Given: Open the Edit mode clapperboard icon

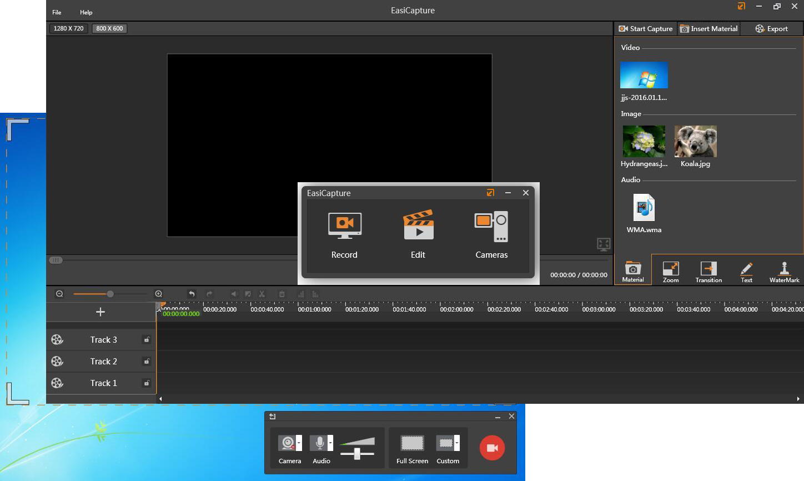Looking at the screenshot, I should point(418,224).
